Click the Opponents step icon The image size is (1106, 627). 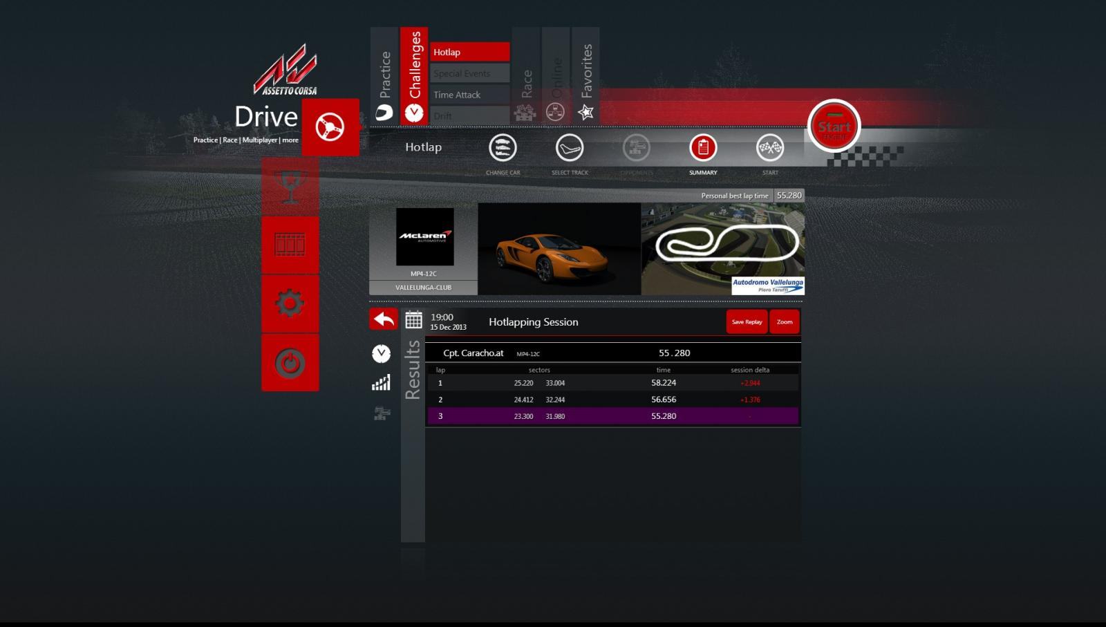pos(637,147)
